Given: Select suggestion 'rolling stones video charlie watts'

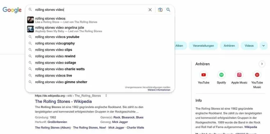Looking at the screenshot, I should [x=100, y=69].
